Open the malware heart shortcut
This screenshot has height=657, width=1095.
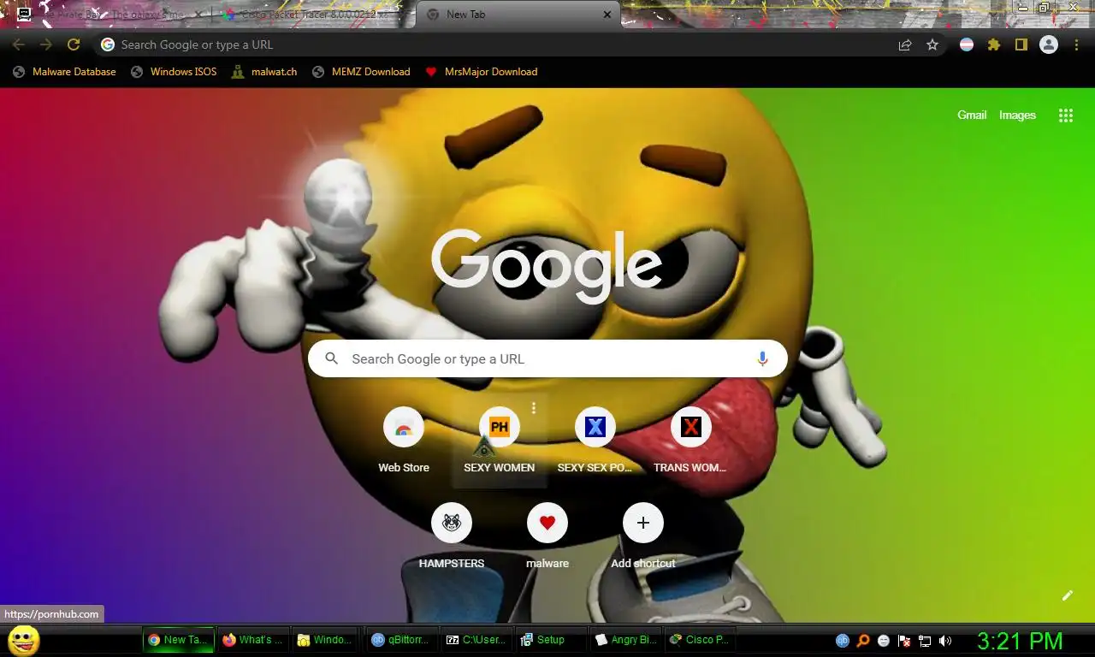tap(547, 536)
